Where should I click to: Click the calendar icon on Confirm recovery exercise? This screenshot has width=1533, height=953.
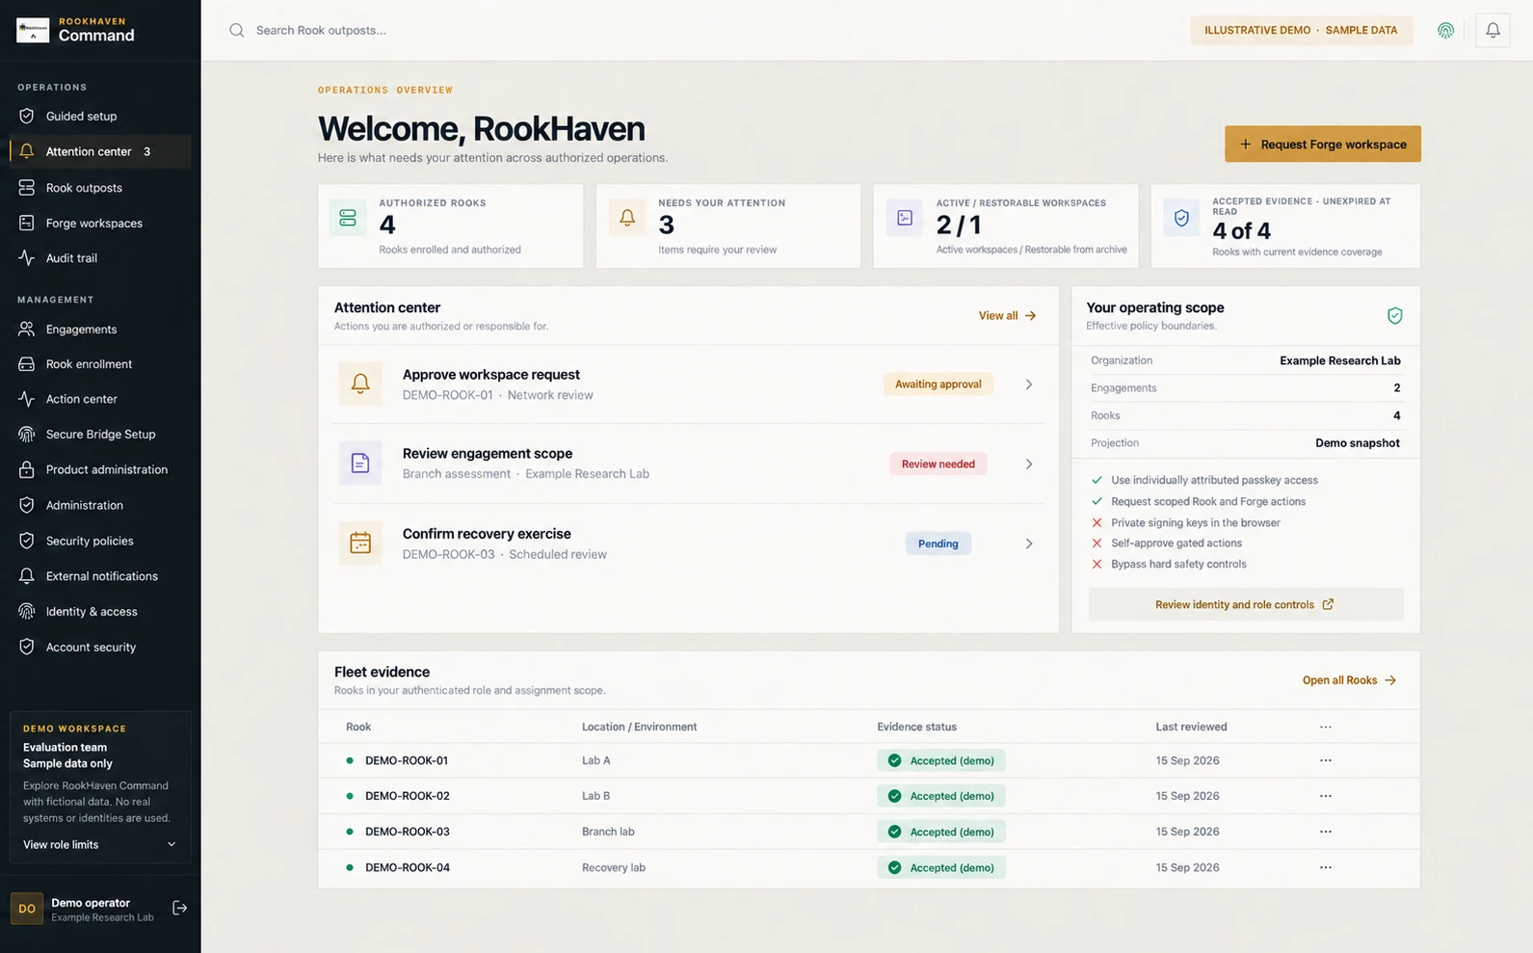tap(360, 543)
